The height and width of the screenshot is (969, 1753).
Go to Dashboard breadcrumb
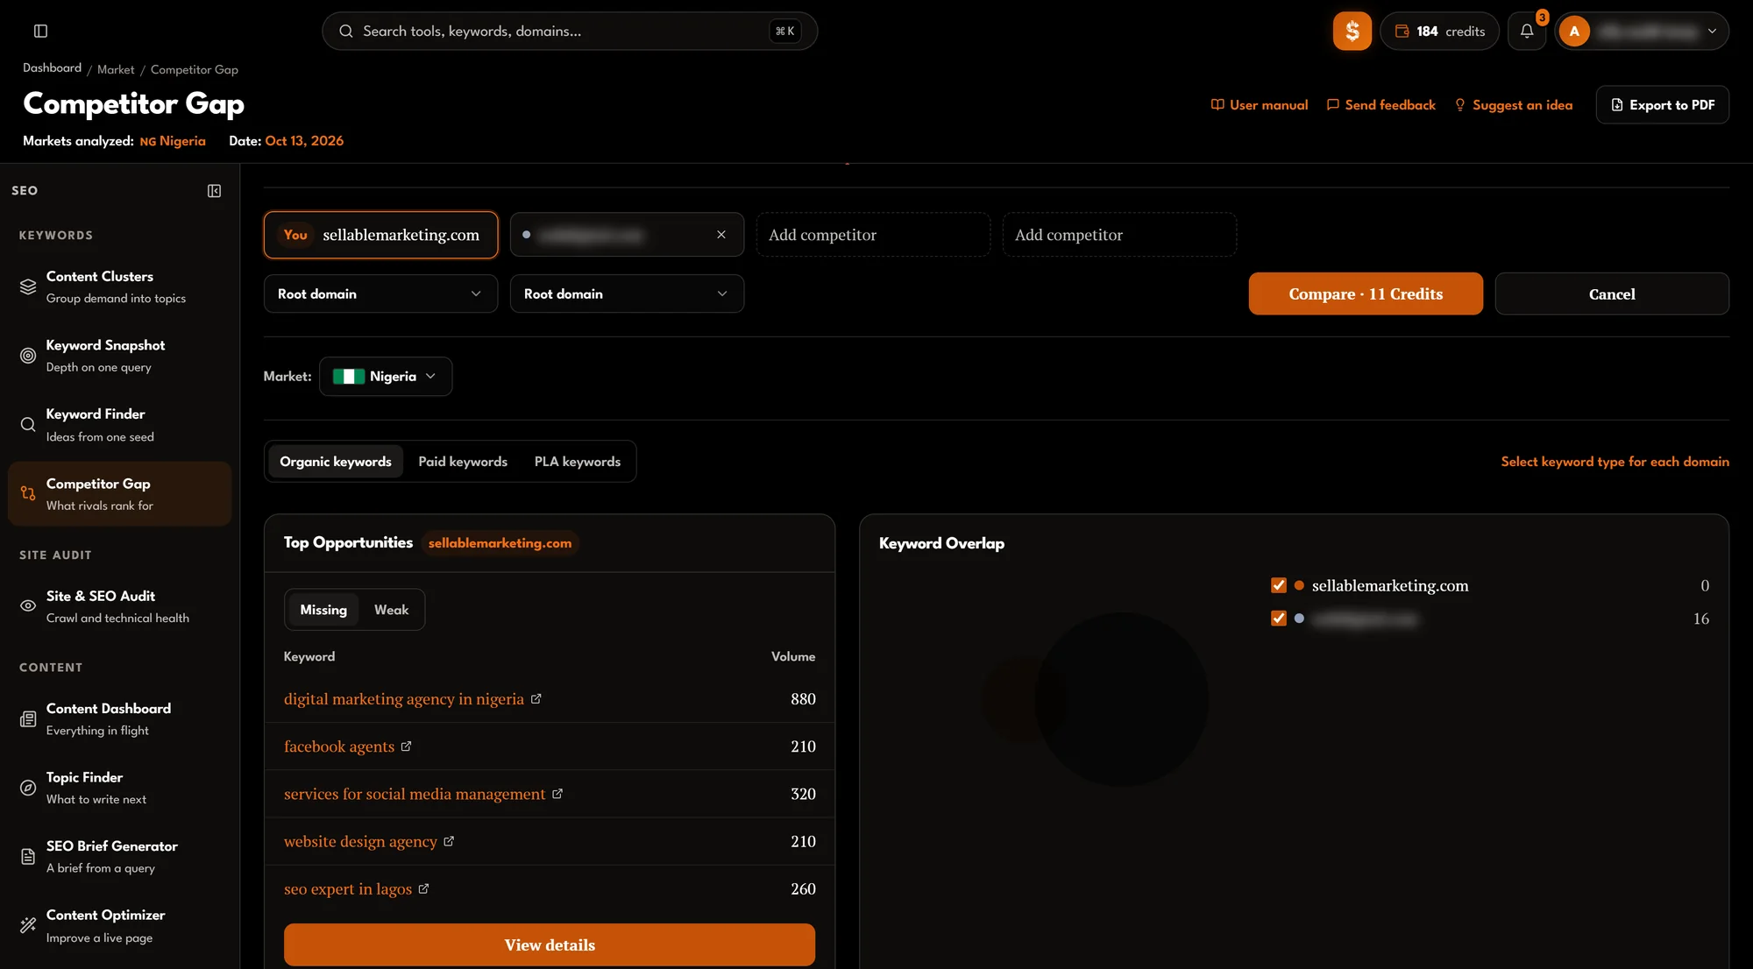click(52, 67)
